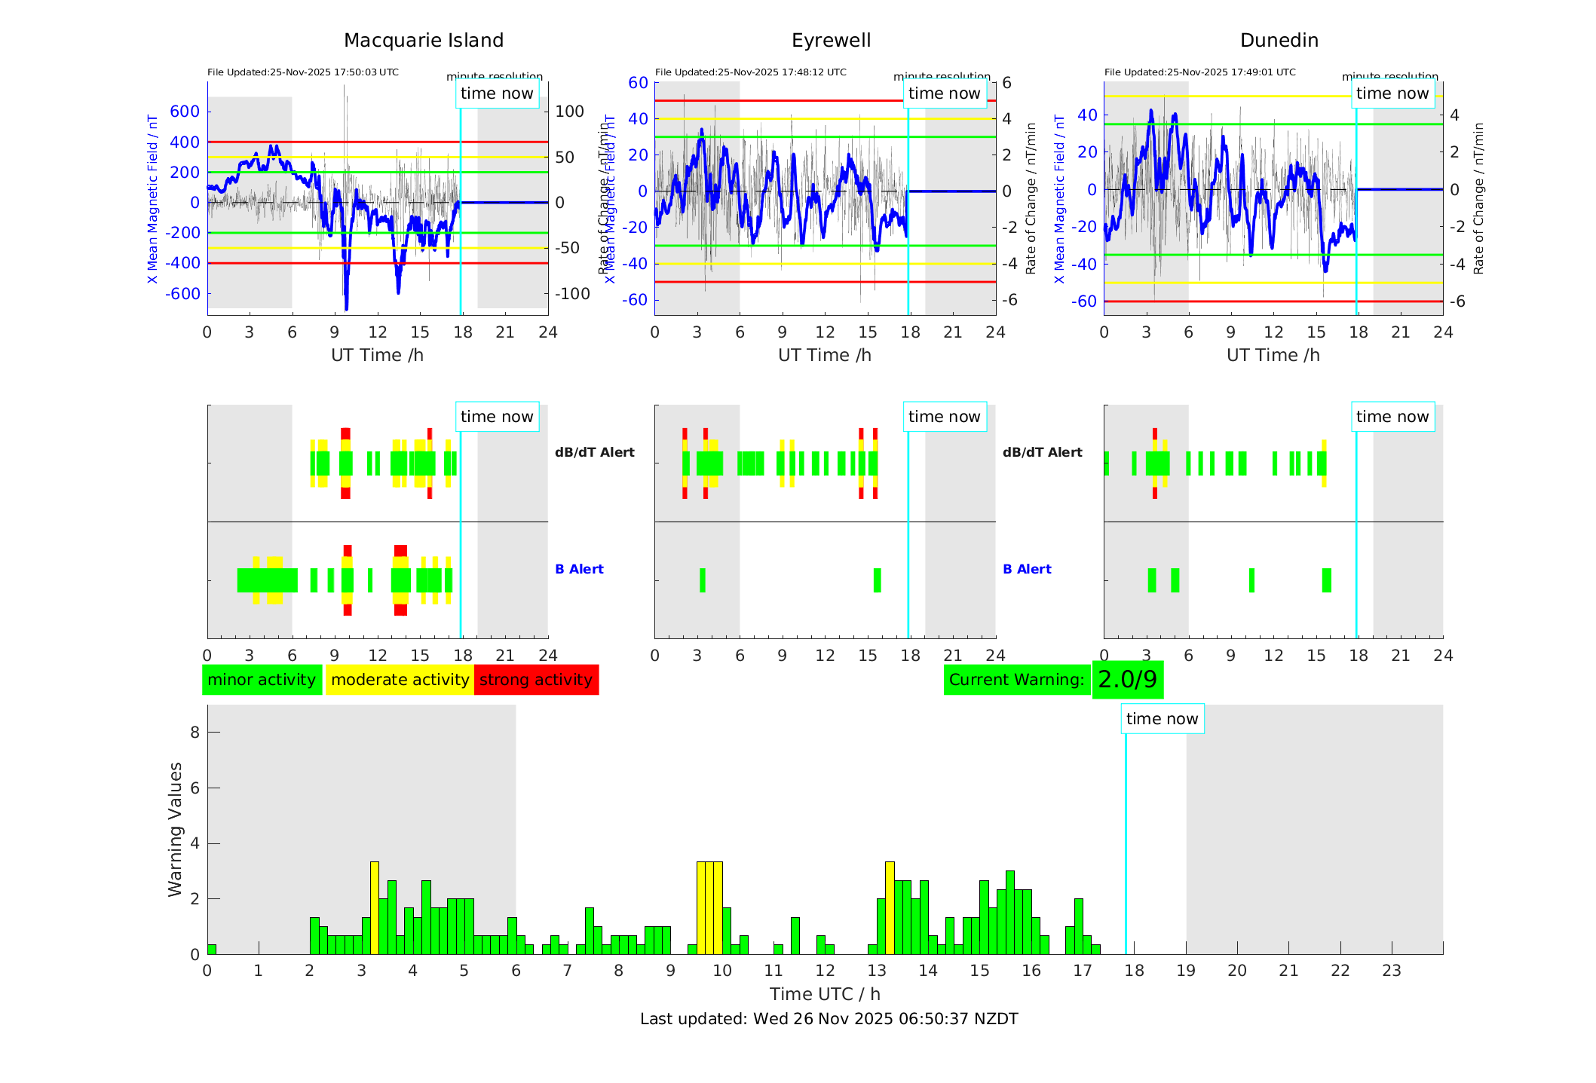
Task: Click Dunedin File Updated timestamp text
Action: point(1199,72)
